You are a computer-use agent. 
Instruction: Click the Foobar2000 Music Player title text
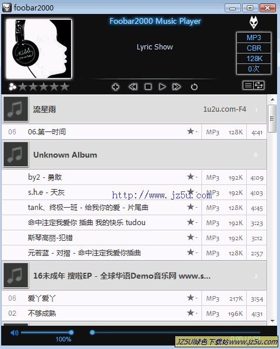tap(155, 21)
